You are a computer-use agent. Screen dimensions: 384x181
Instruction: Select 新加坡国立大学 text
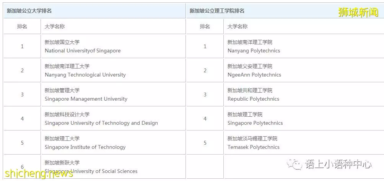[x=62, y=42]
